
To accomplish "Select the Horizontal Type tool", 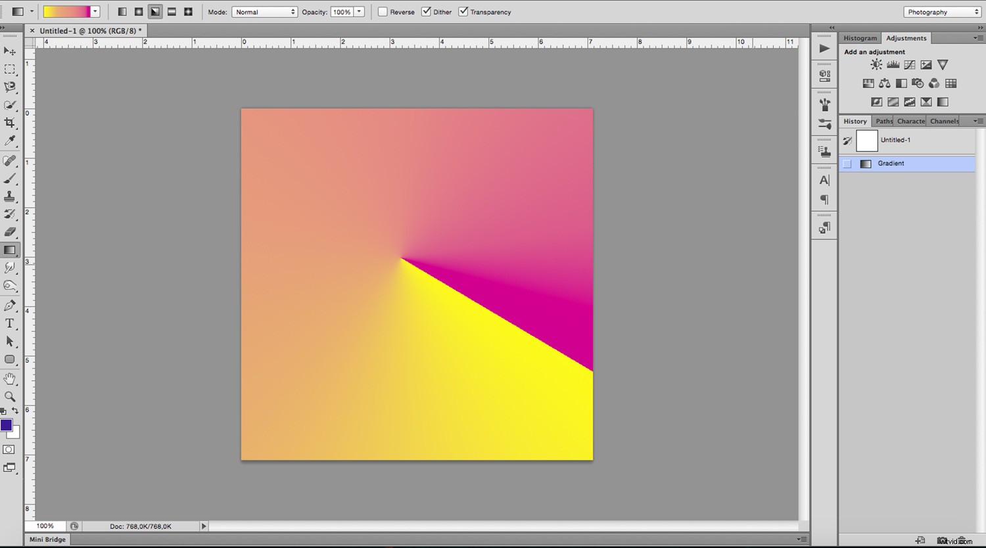I will (9, 323).
